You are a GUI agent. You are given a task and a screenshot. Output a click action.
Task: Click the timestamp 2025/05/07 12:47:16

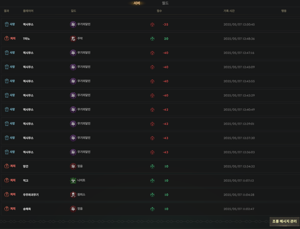pyautogui.click(x=239, y=53)
